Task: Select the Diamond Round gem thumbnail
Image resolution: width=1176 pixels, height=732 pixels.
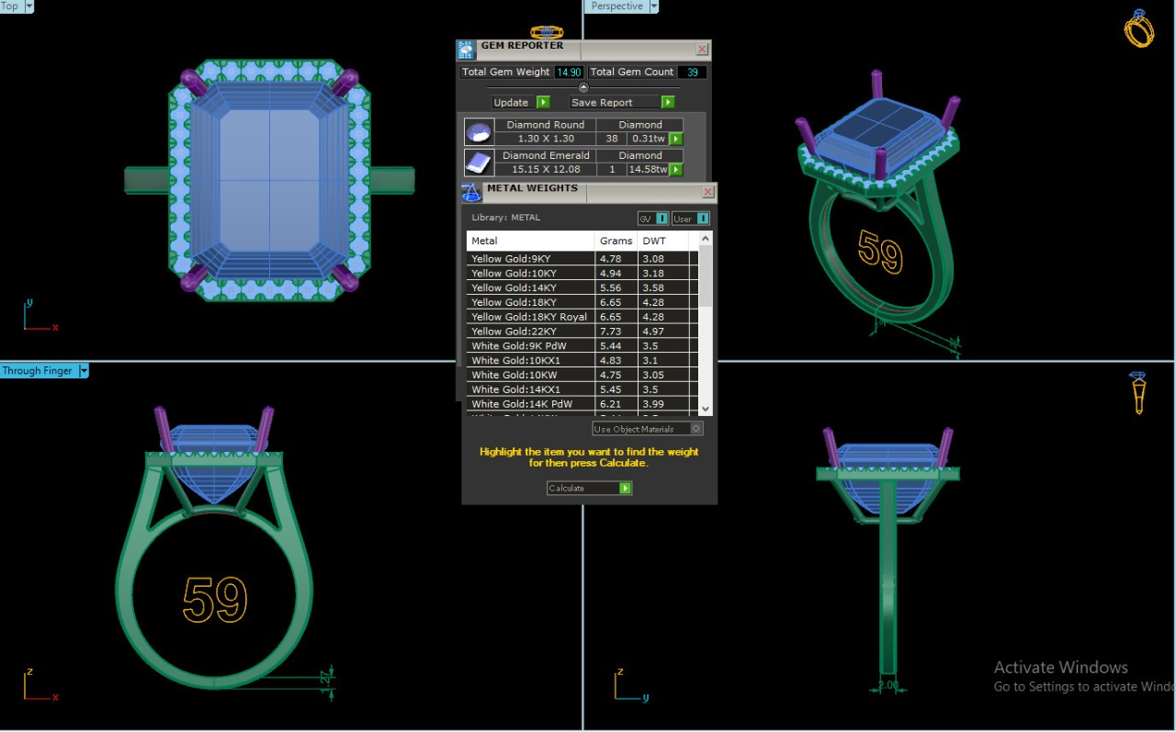Action: [478, 132]
